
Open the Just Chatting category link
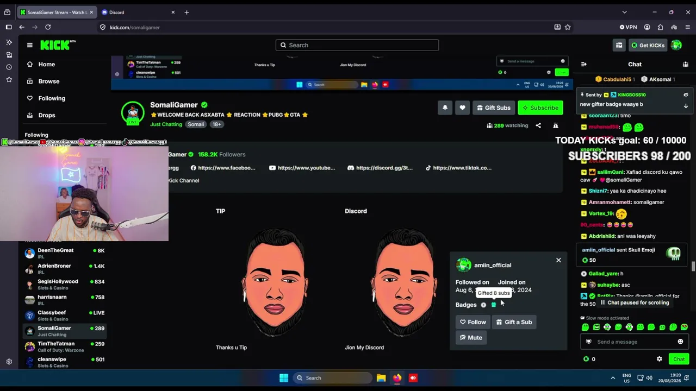(x=166, y=124)
